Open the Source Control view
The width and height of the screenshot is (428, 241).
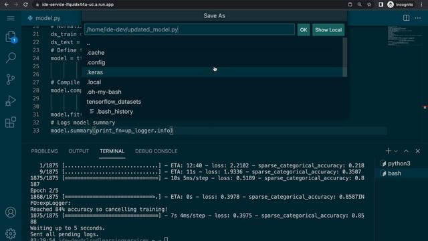(11, 79)
